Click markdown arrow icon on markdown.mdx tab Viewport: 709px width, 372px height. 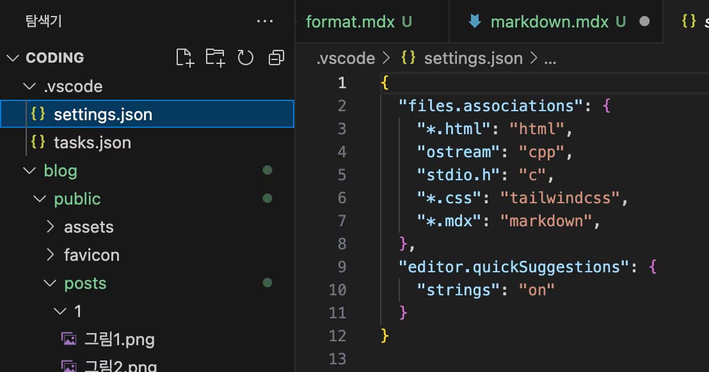click(475, 21)
